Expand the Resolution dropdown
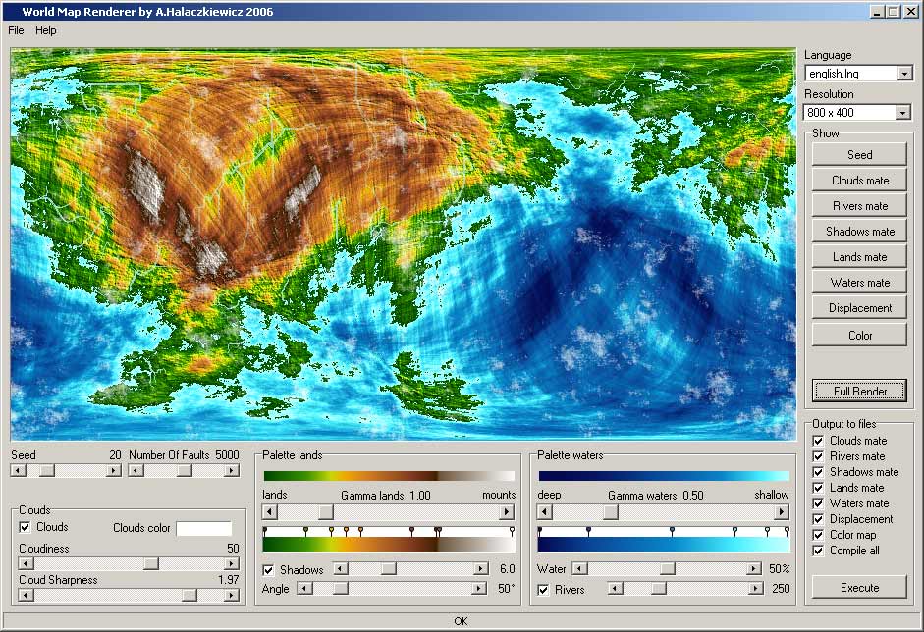The image size is (924, 632). (x=902, y=113)
